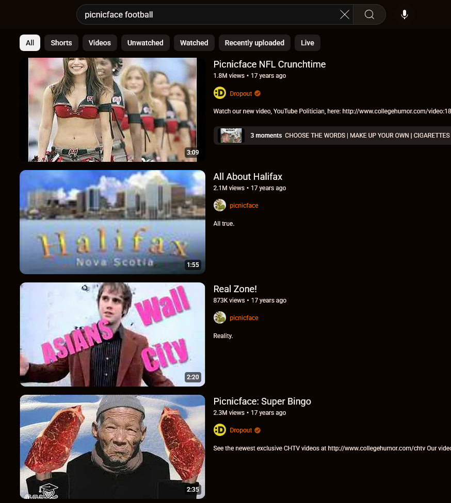Filter results by Watched
The image size is (451, 503).
[194, 43]
